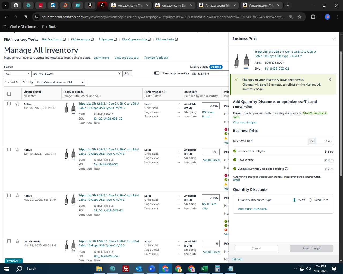This screenshot has width=343, height=274.
Task: Click the inventory search text field
Action: [74, 74]
